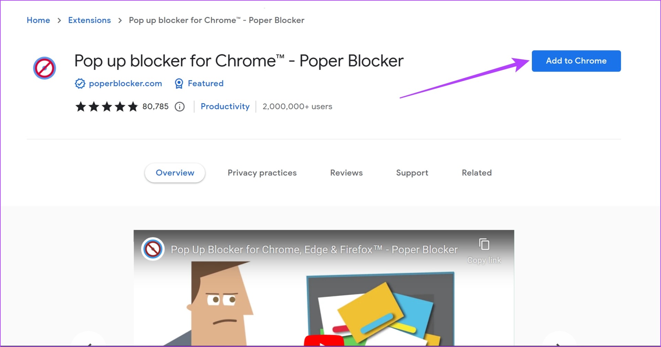Open the Related tab
Screen dimensions: 661x347
click(x=476, y=173)
